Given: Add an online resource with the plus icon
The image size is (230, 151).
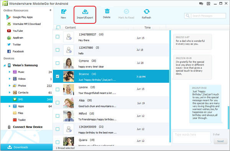Looking at the screenshot, I should click(50, 10).
